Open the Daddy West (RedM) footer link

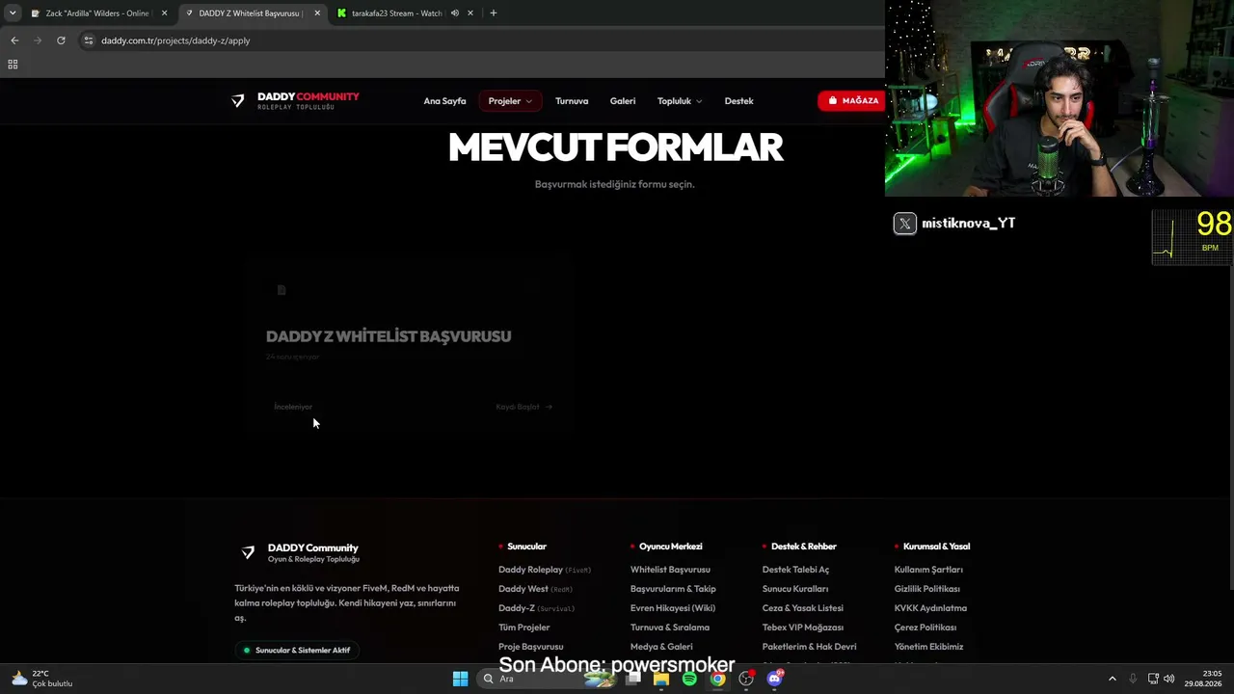[x=536, y=589]
